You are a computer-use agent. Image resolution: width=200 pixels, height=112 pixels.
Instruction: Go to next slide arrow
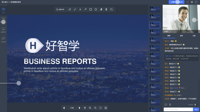tap(80, 108)
